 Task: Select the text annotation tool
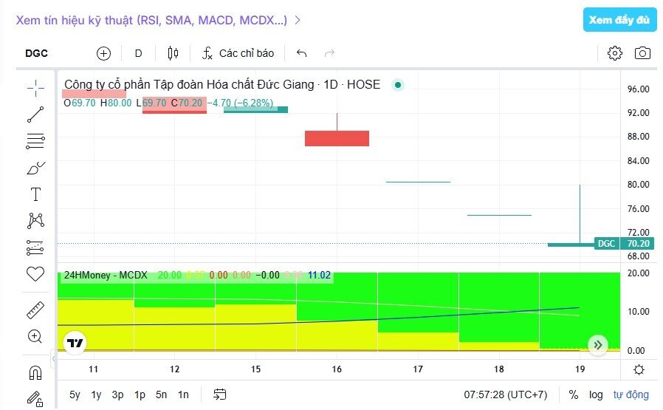click(x=35, y=194)
